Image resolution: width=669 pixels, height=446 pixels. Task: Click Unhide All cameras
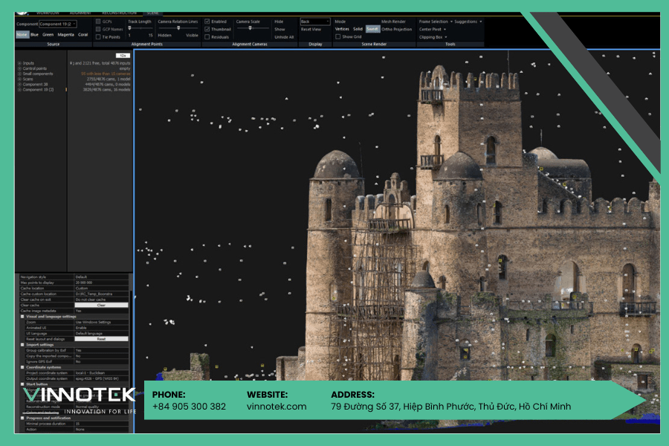pos(284,36)
